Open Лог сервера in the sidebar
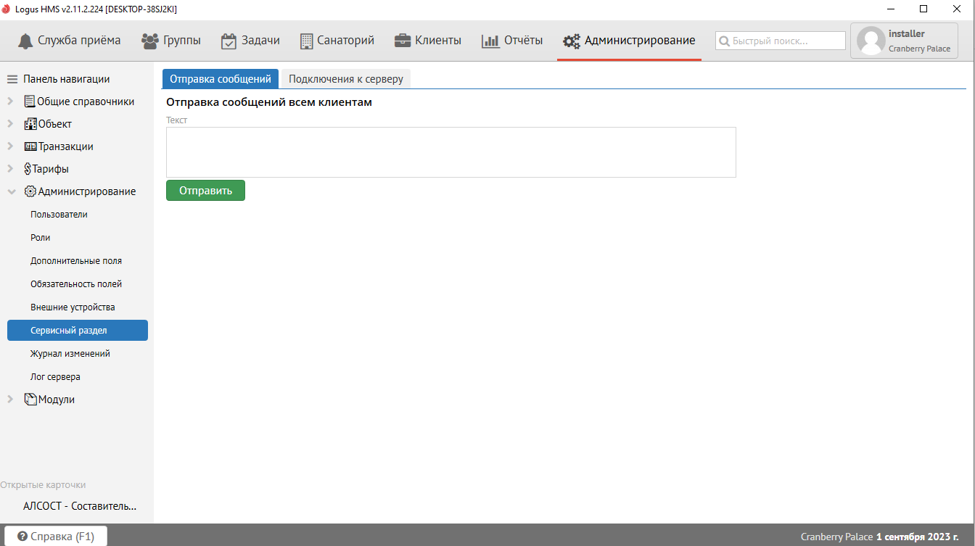The height and width of the screenshot is (546, 975). click(55, 377)
